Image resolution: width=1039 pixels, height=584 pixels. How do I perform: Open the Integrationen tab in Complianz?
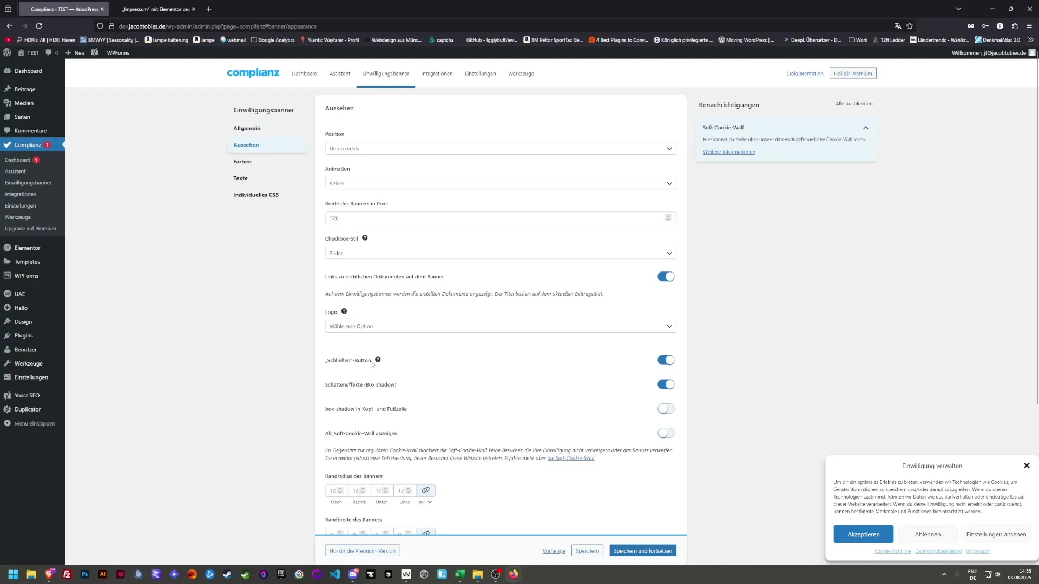click(x=436, y=74)
